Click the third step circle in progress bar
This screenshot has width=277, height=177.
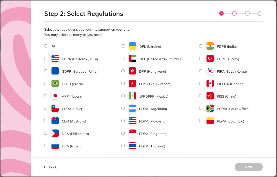click(247, 13)
